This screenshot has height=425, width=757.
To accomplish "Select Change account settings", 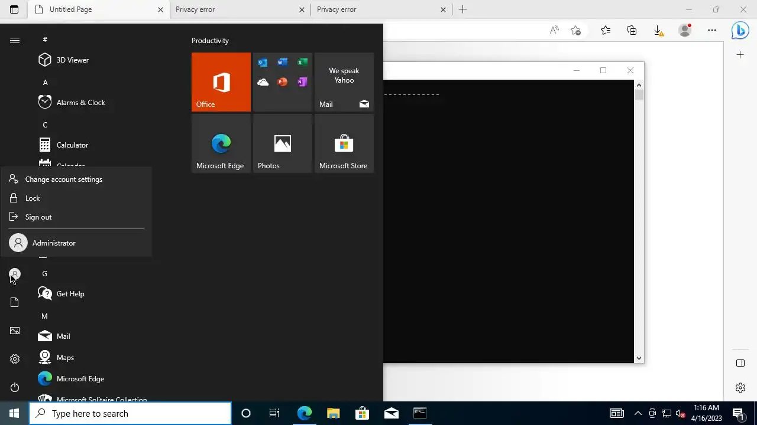I will (x=76, y=179).
